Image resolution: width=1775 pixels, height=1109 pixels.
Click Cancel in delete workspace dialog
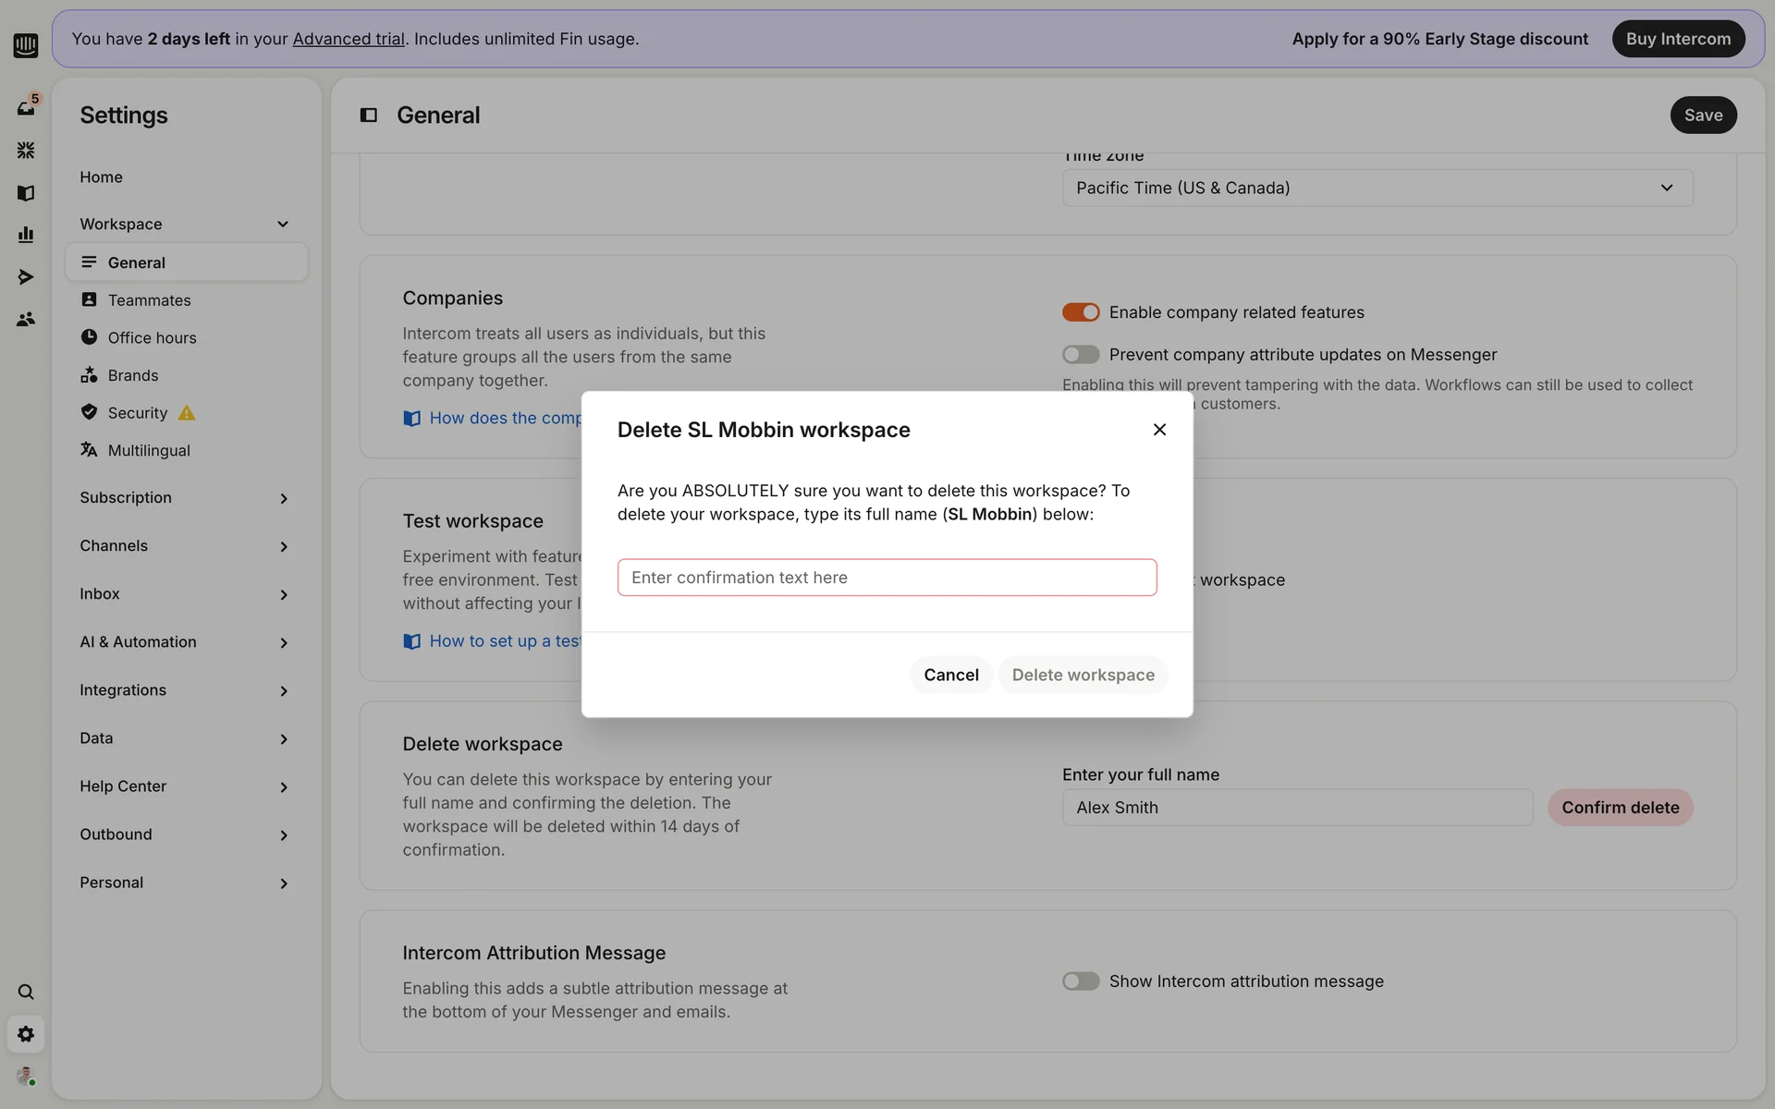[950, 675]
